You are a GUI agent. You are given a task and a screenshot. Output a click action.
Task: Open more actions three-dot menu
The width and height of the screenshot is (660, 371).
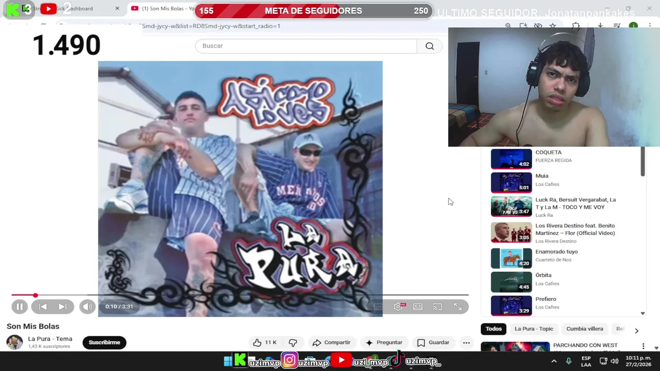pyautogui.click(x=466, y=343)
